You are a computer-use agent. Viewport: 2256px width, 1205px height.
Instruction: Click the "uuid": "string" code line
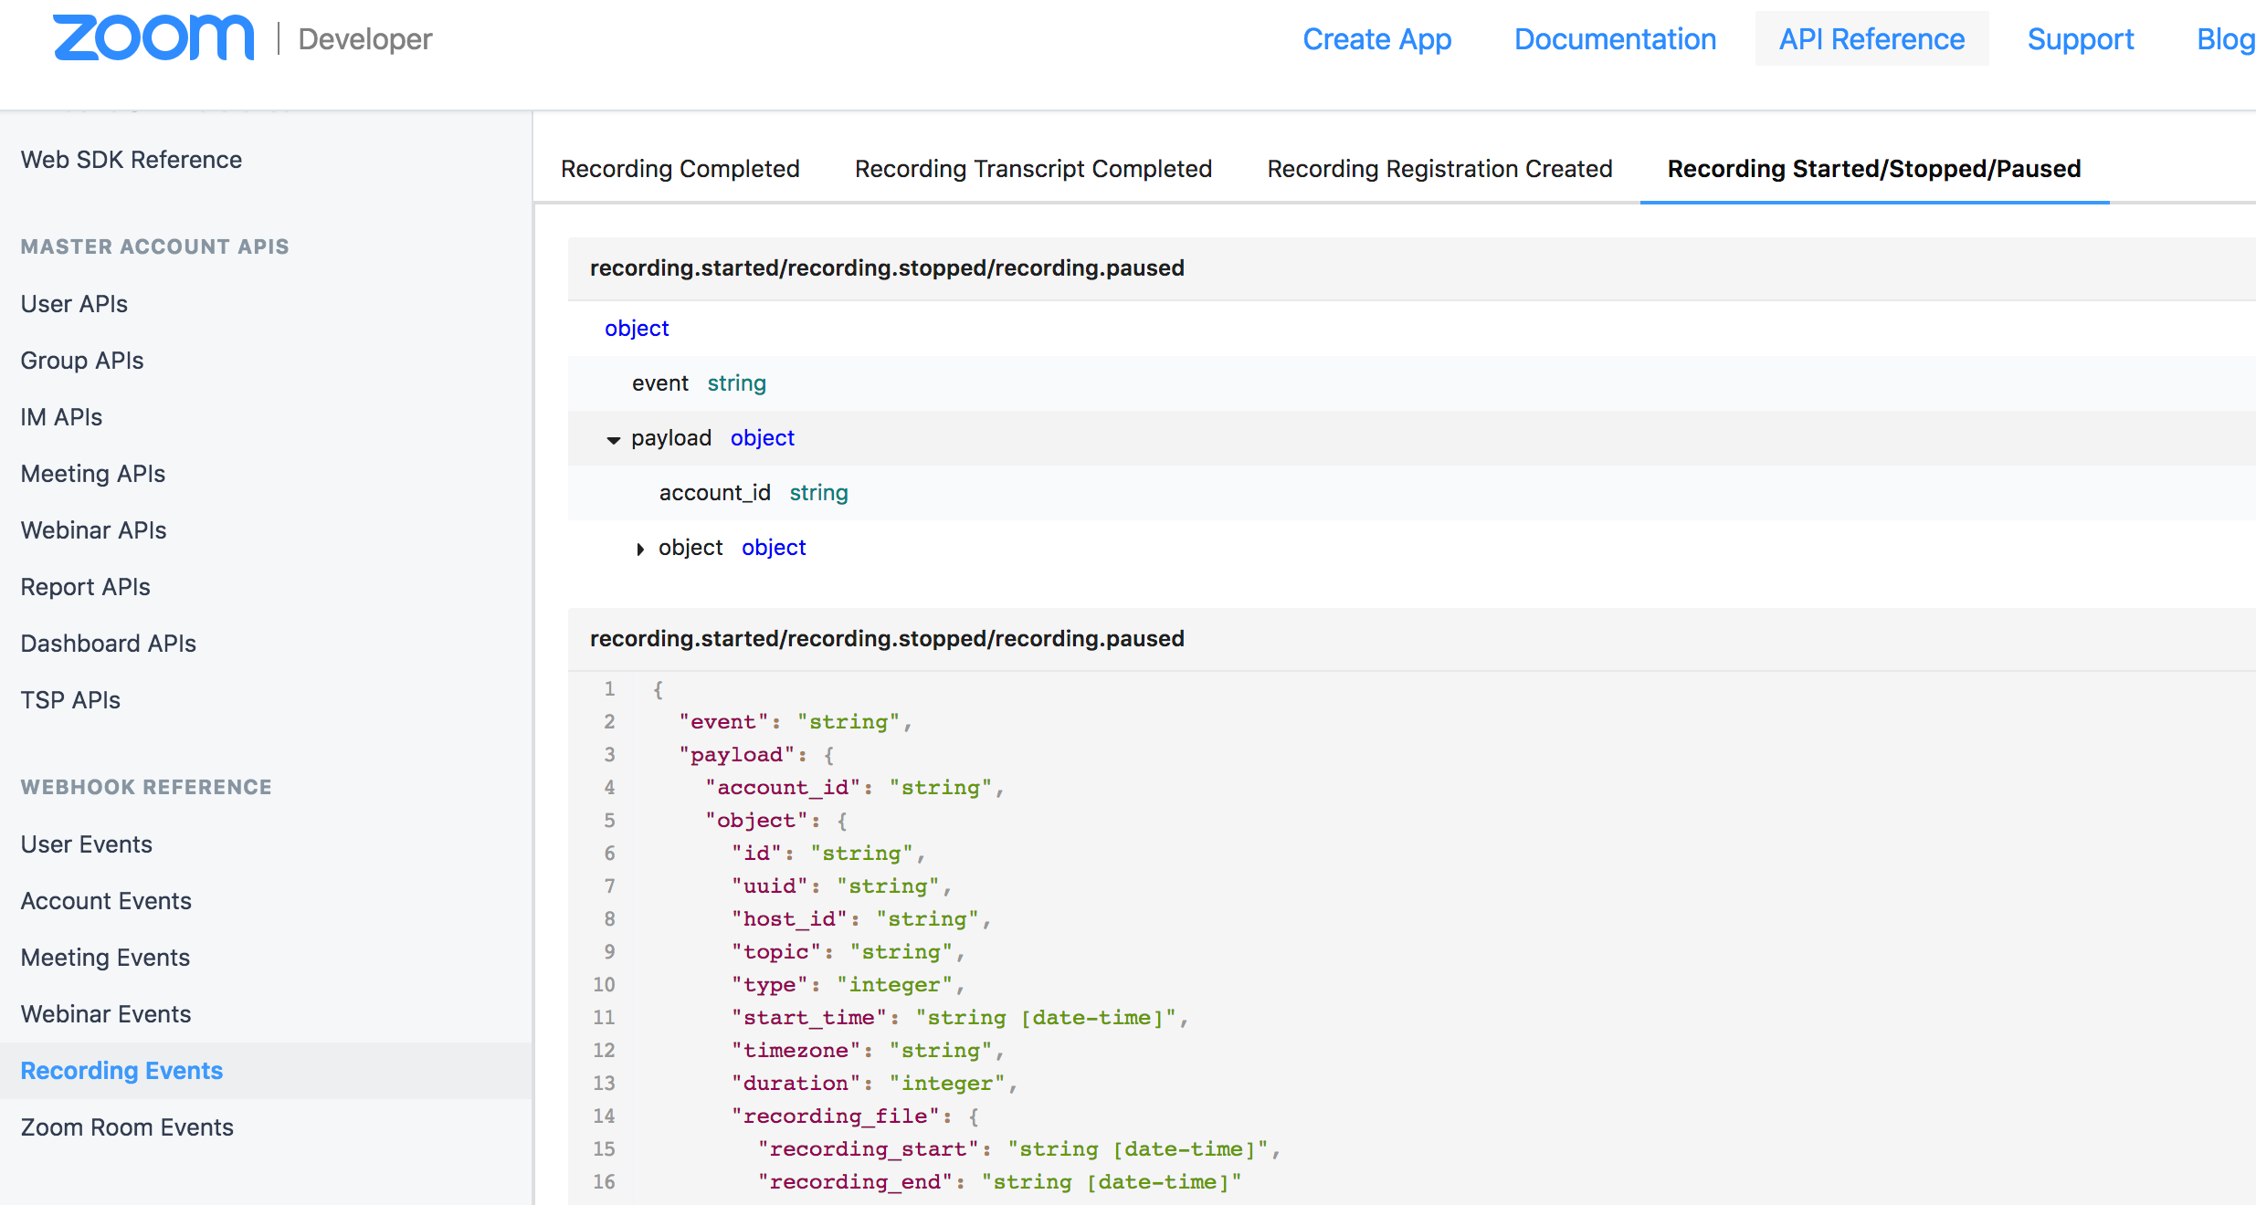pos(842,886)
